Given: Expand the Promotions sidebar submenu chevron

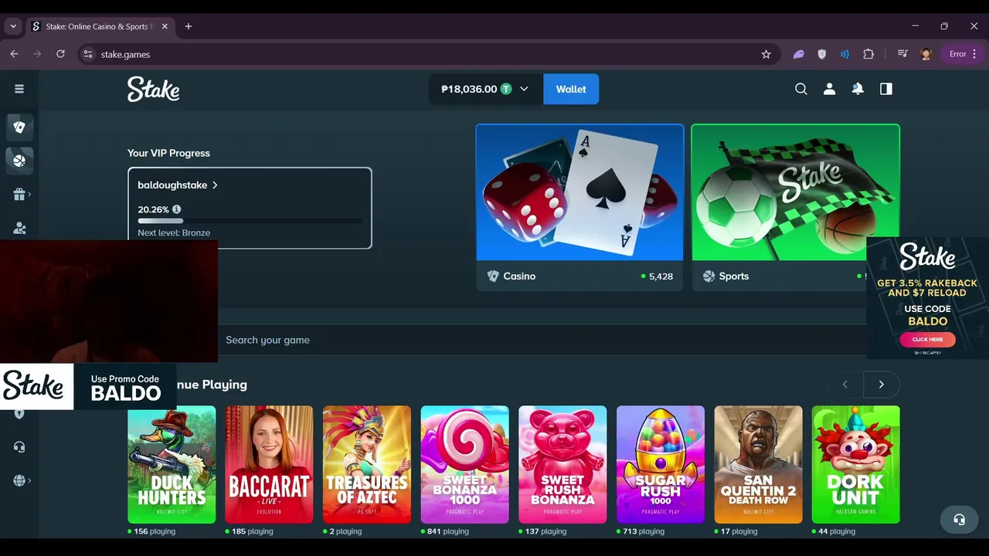Looking at the screenshot, I should click(x=29, y=195).
